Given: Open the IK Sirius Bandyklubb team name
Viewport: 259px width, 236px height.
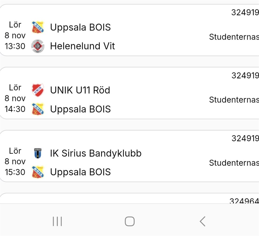Looking at the screenshot, I should [96, 153].
